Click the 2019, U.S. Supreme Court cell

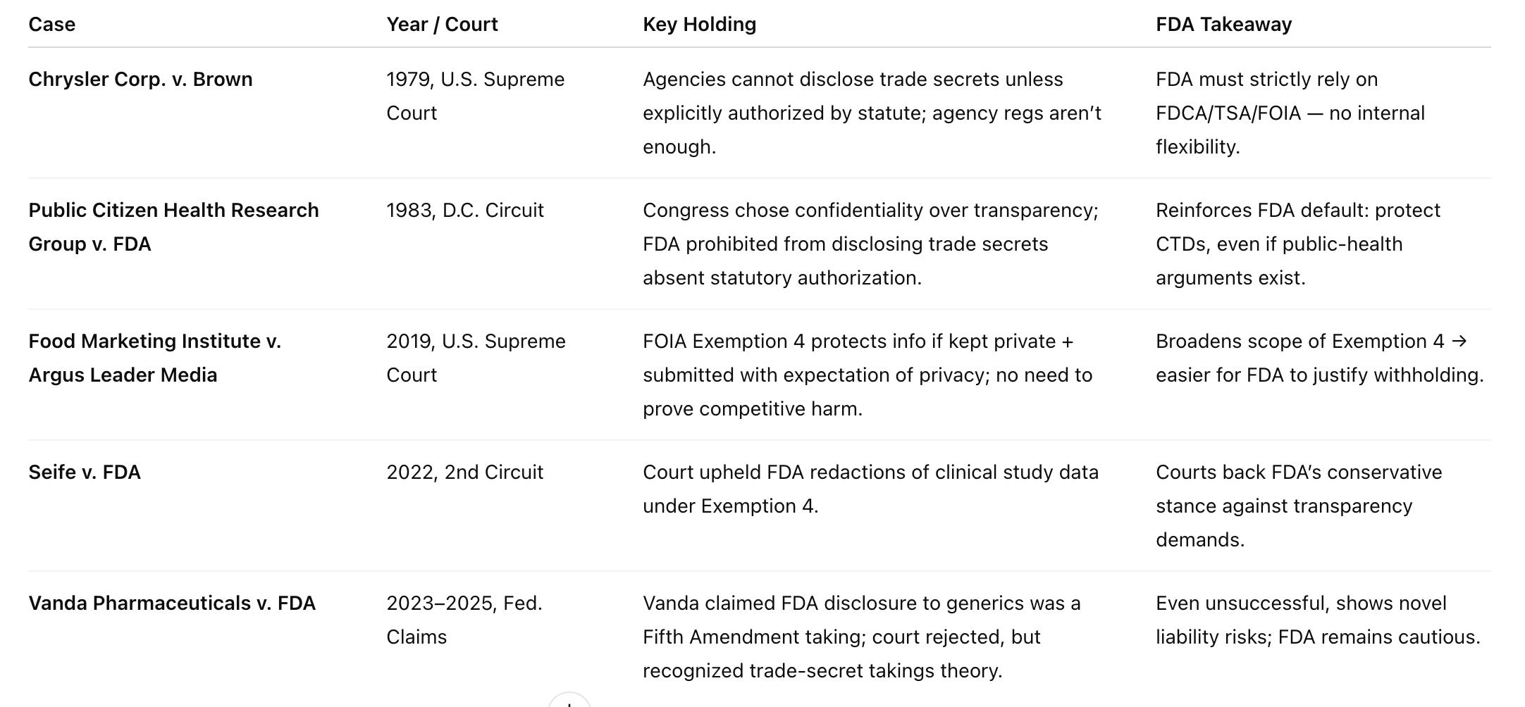(x=476, y=358)
